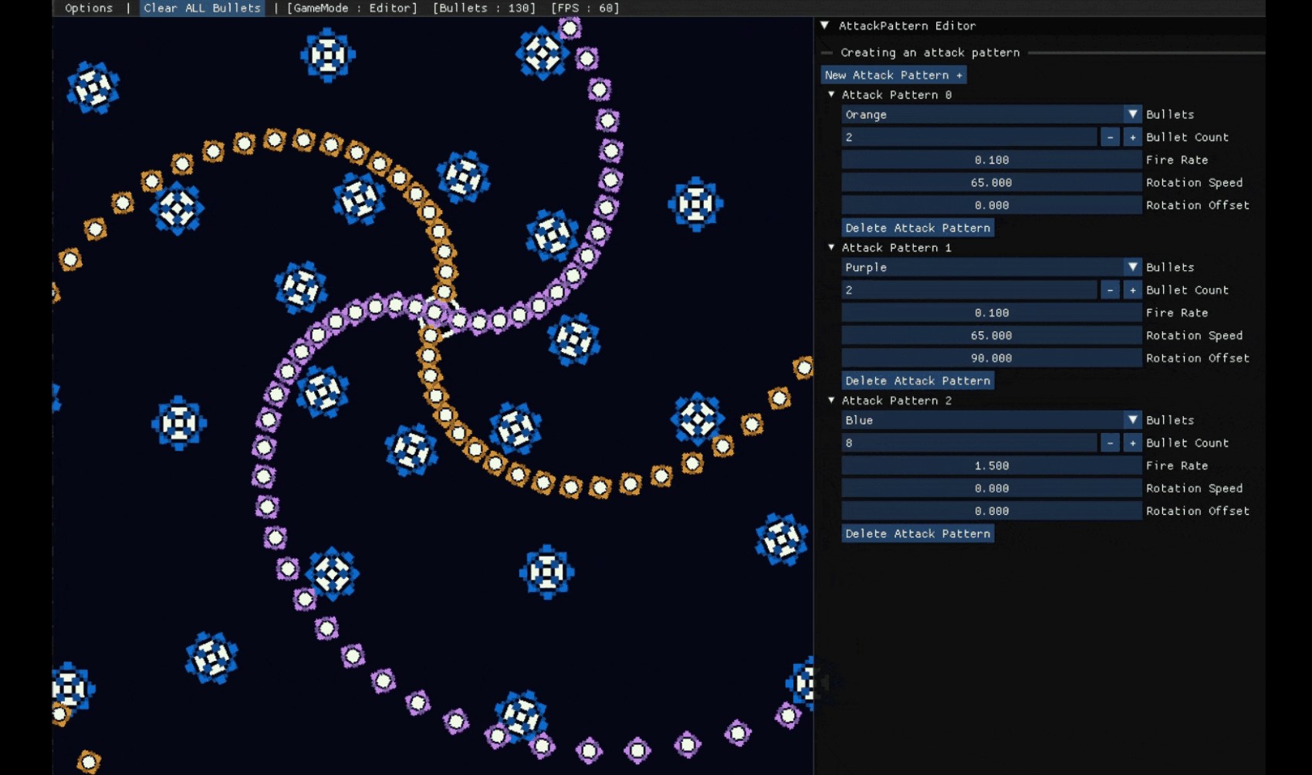This screenshot has width=1312, height=775.
Task: Decrease Bullet Count for Attack Pattern 0
Action: tap(1110, 137)
